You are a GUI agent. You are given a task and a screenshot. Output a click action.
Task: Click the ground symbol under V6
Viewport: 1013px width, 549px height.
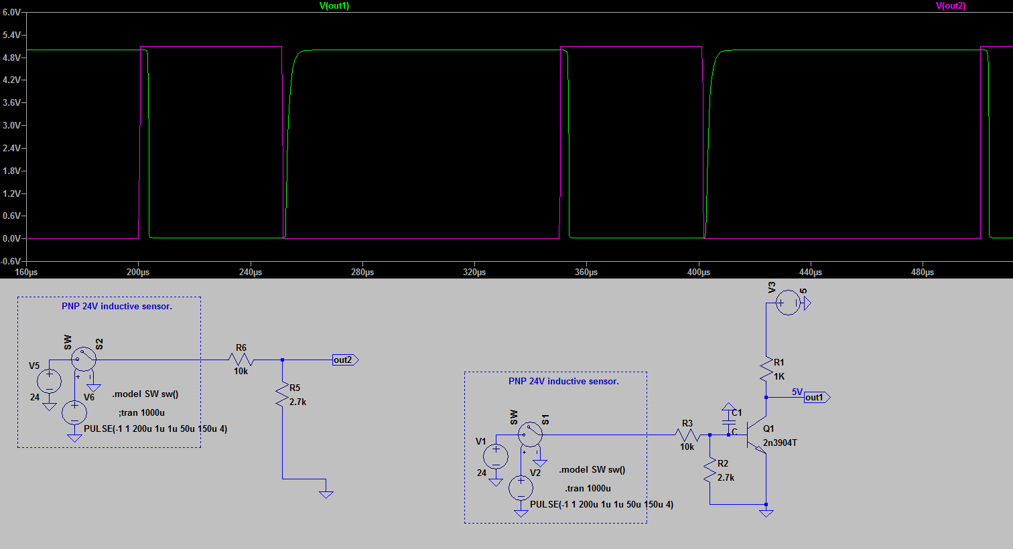74,438
